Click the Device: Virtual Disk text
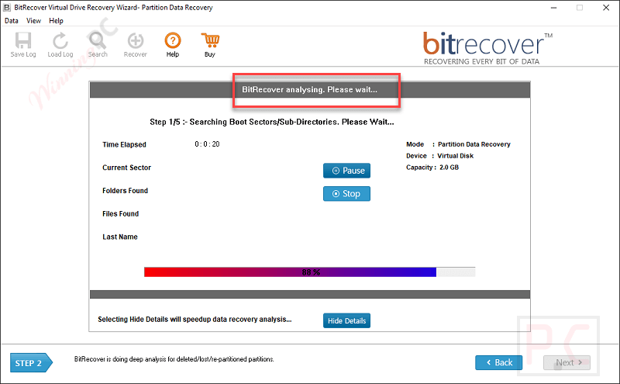Image resolution: width=620 pixels, height=384 pixels. (x=439, y=156)
